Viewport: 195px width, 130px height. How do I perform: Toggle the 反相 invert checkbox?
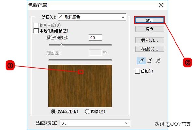[137, 71]
